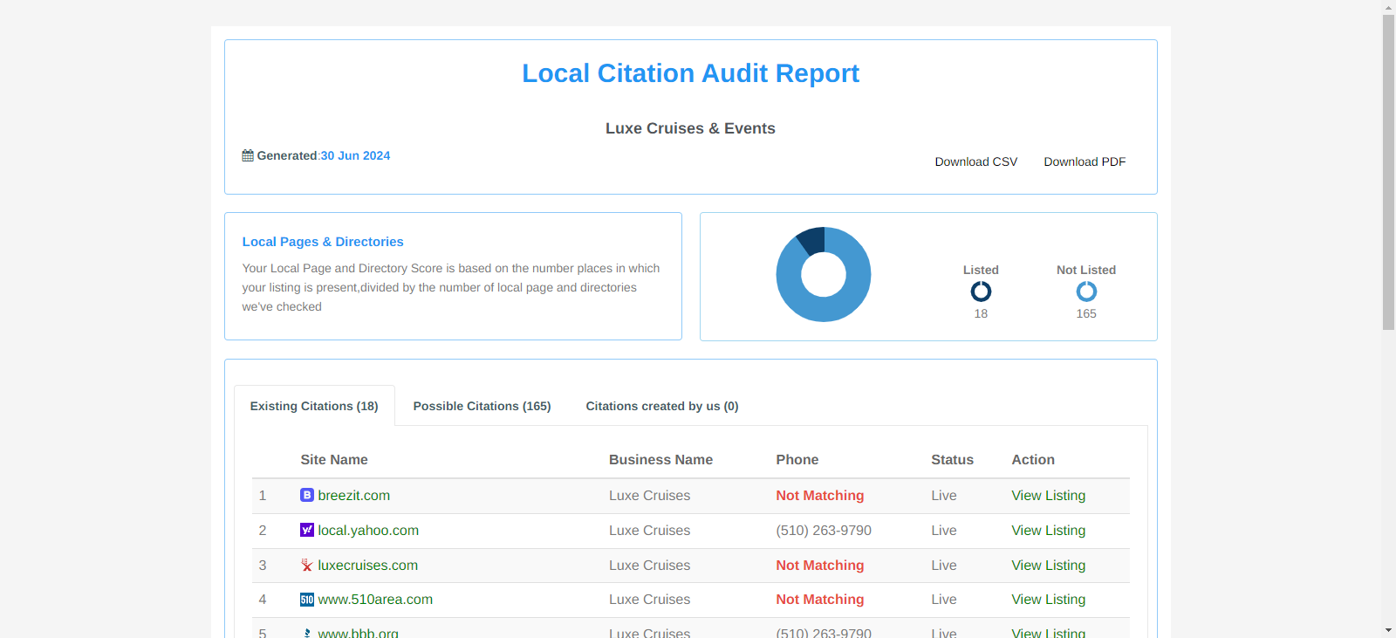Image resolution: width=1396 pixels, height=638 pixels.
Task: Open the breezit.com site link
Action: pos(353,496)
